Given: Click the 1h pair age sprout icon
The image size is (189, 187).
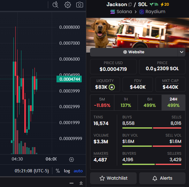Looking at the screenshot, I should click(152, 4).
